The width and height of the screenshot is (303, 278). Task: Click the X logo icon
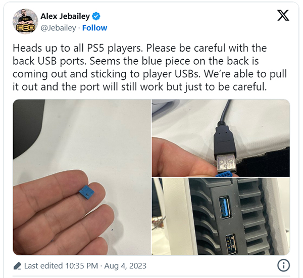tap(283, 15)
